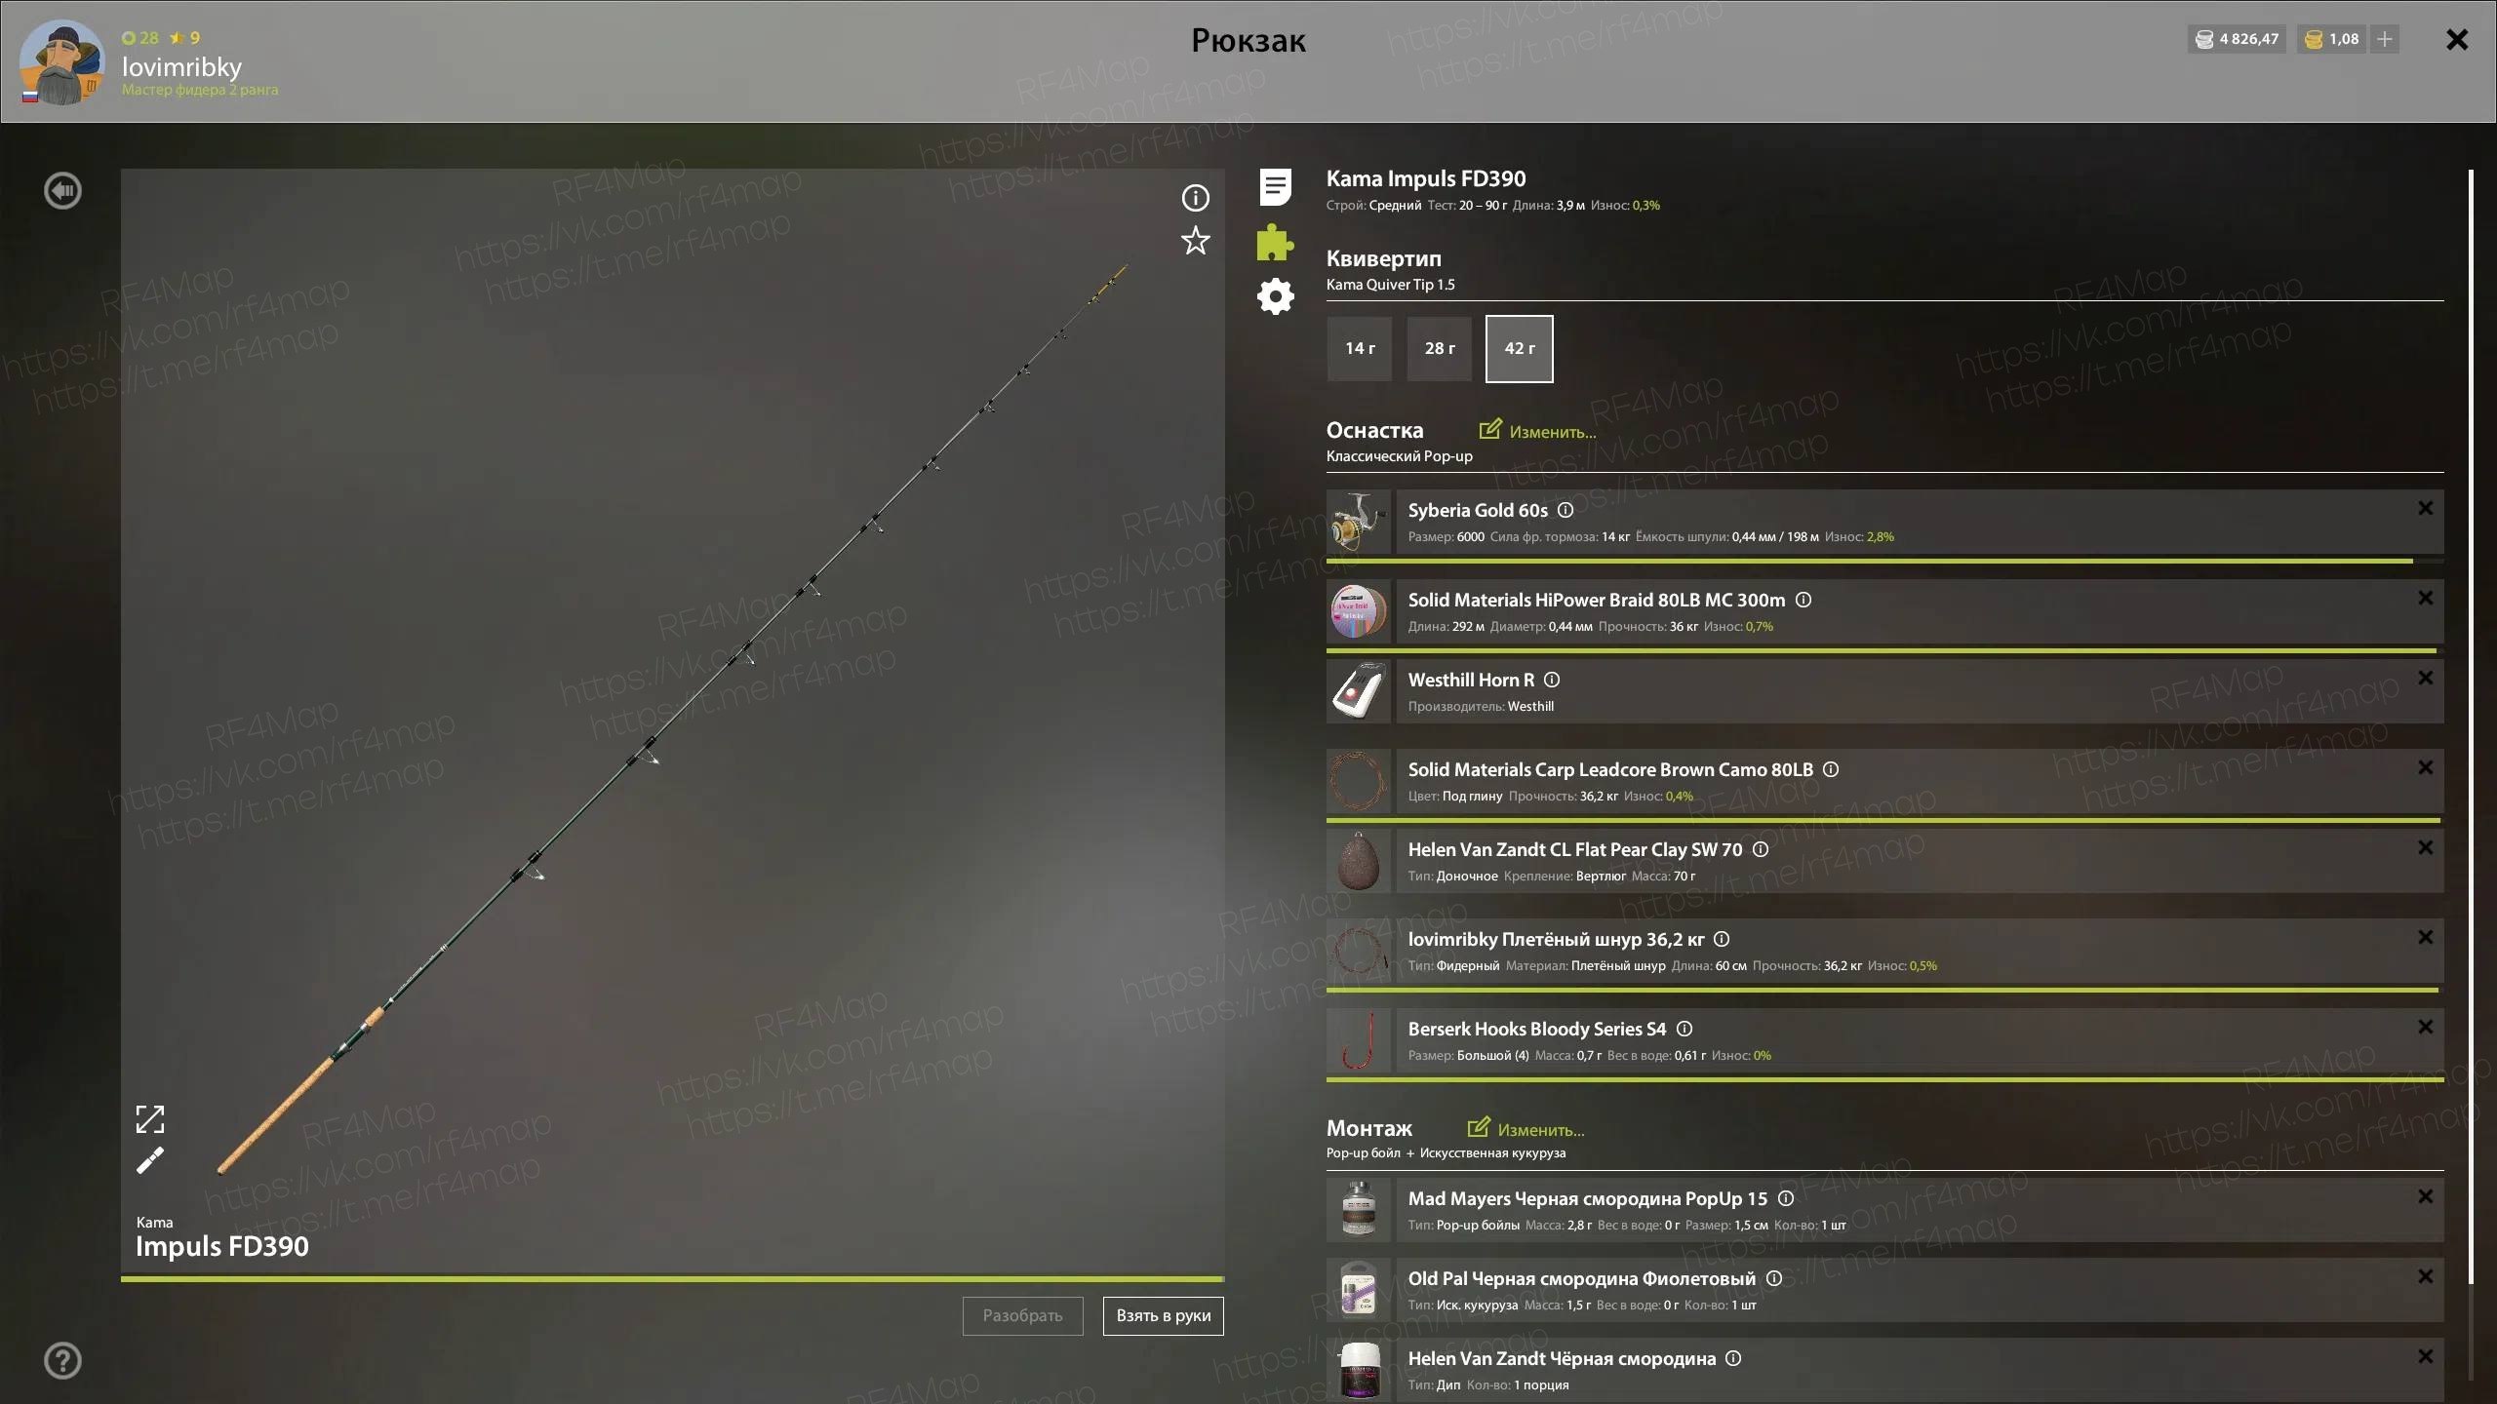Select the 14 г quivertip
The height and width of the screenshot is (1404, 2497).
tap(1360, 348)
